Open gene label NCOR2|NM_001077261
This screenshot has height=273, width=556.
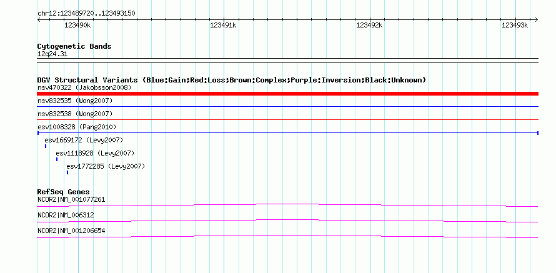click(x=71, y=200)
